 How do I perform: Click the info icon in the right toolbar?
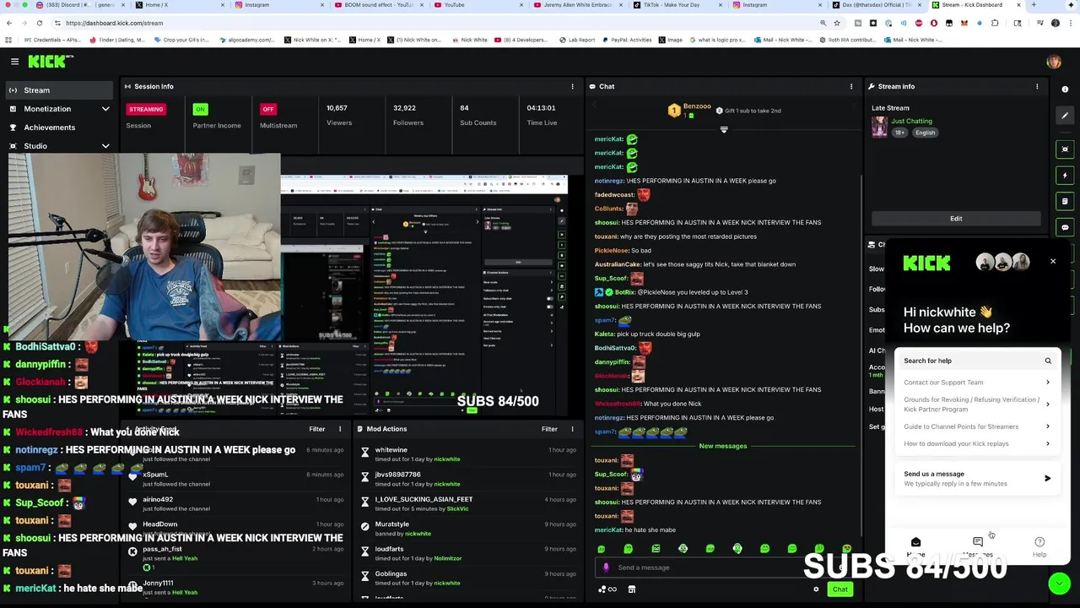pos(1065,90)
